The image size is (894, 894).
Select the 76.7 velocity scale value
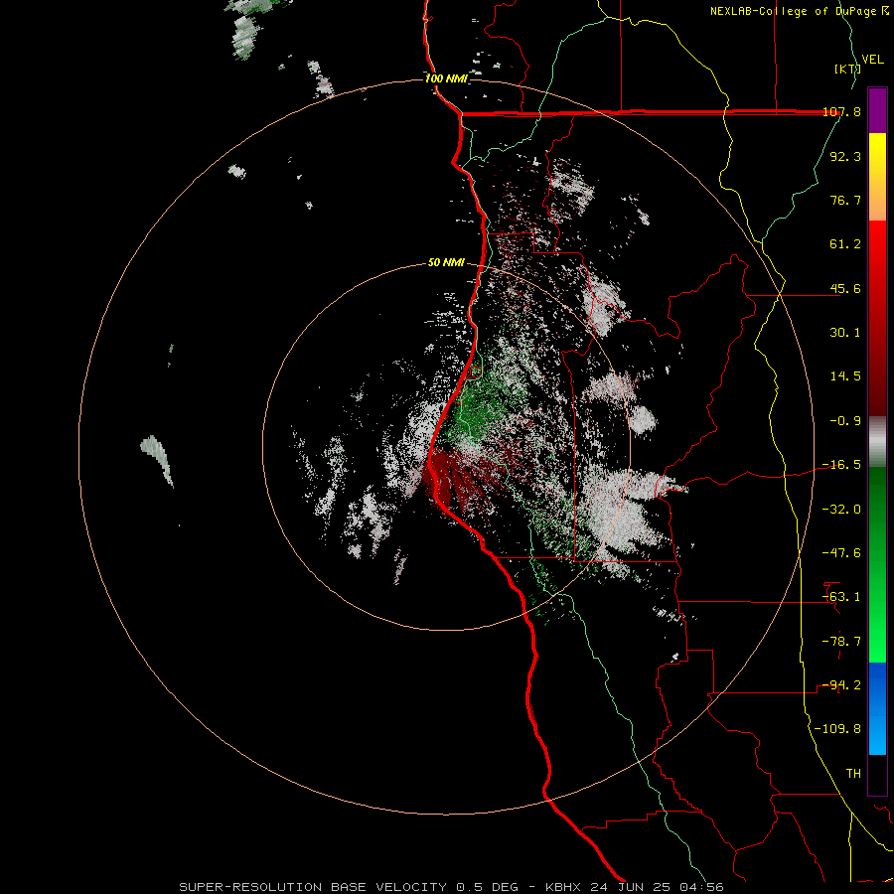tap(845, 200)
